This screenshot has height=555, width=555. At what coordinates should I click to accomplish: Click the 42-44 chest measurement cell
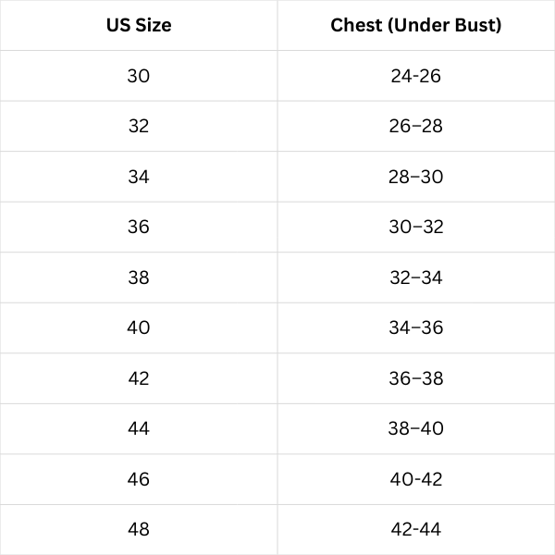(416, 529)
